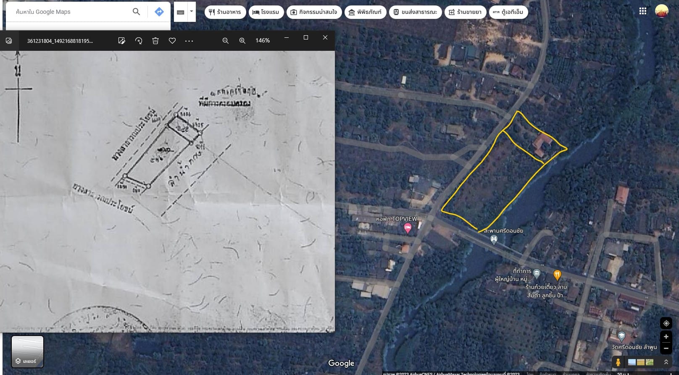Click the edit image icon in photo viewer
679x375 pixels.
pos(122,41)
